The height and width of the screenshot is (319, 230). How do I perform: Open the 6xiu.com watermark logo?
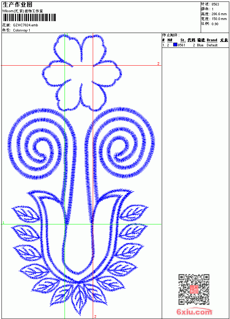tap(194, 311)
